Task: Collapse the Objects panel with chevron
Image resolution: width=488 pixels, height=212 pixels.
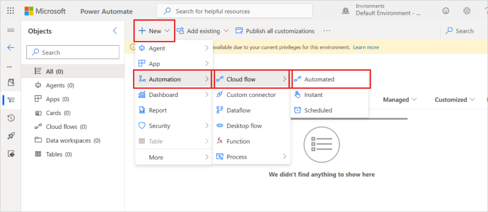Action: 115,31
